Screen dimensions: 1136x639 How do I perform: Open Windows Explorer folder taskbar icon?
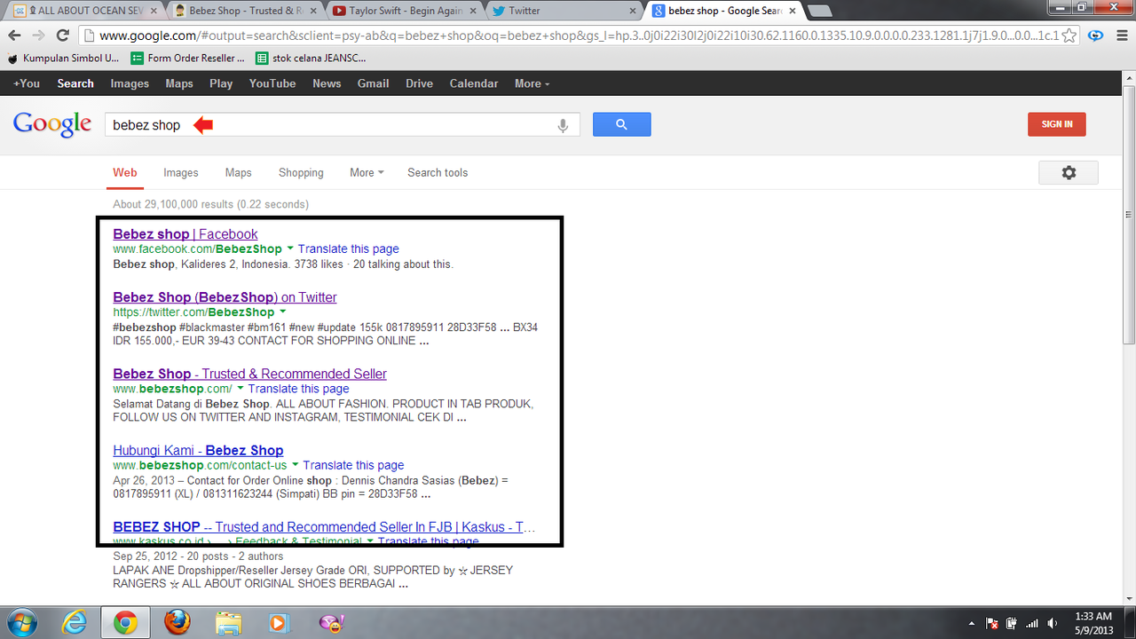coord(228,623)
